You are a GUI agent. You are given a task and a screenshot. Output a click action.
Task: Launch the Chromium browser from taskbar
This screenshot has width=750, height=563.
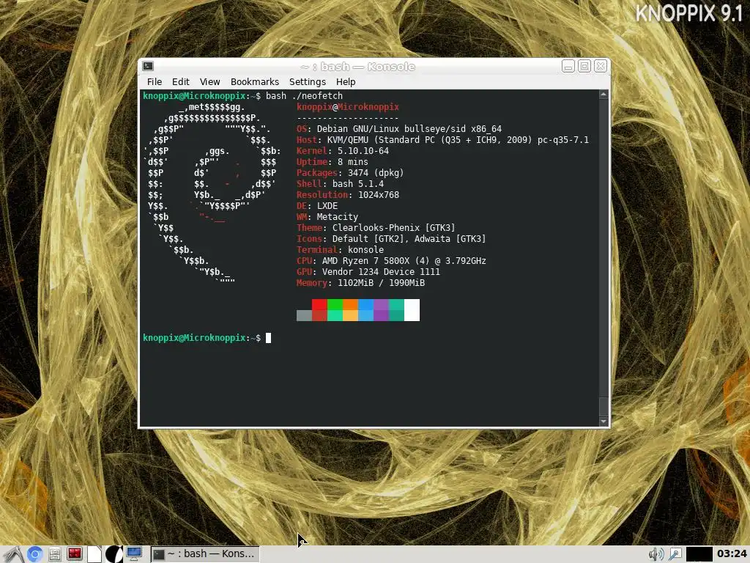click(x=34, y=554)
